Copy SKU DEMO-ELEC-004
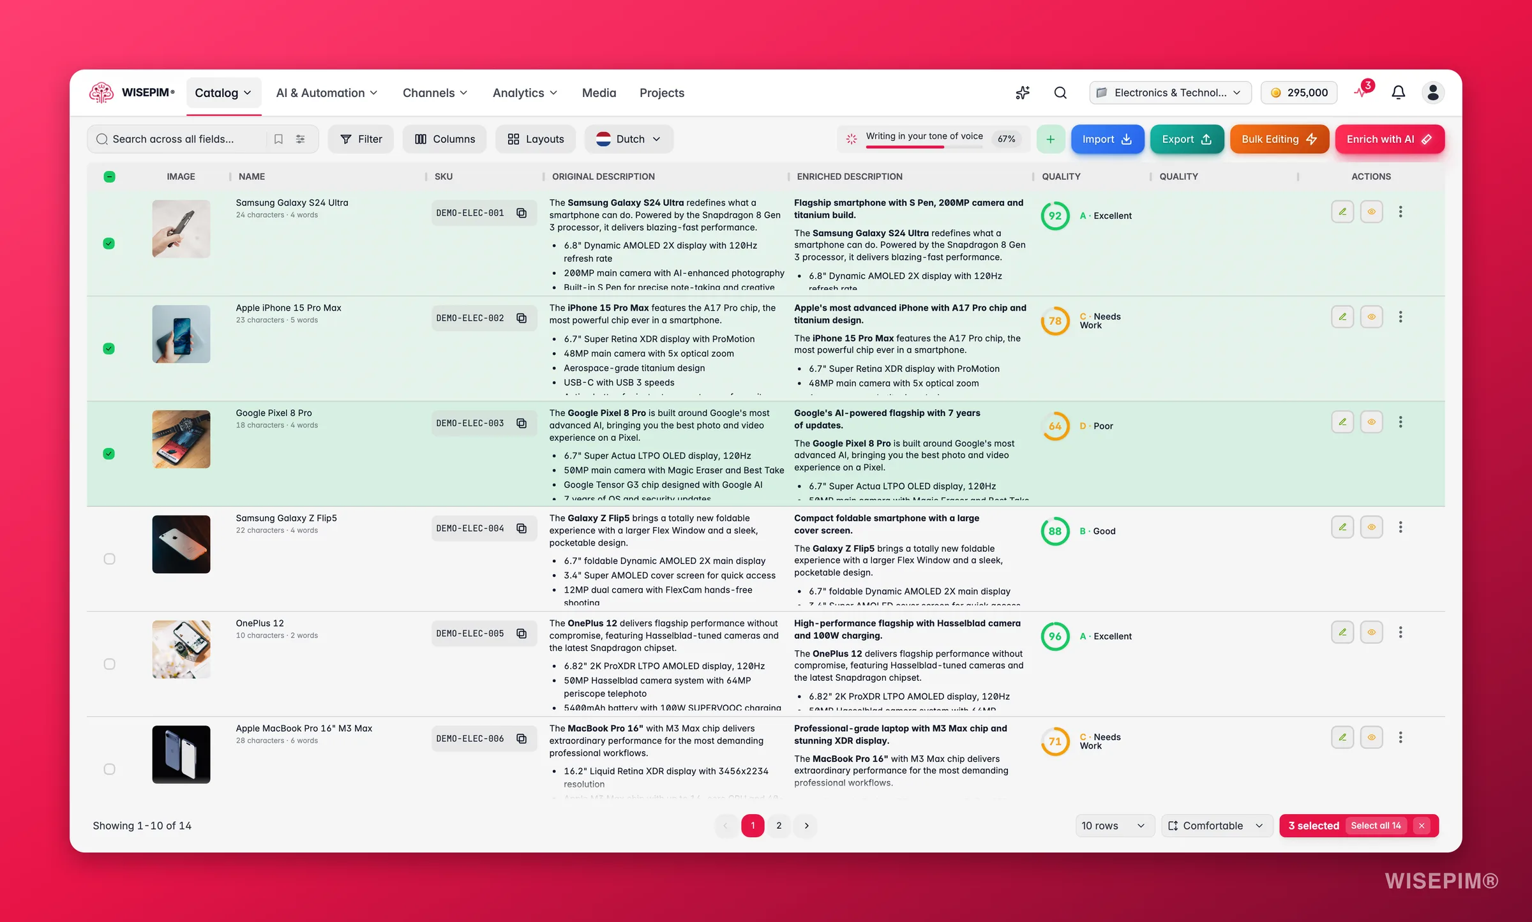This screenshot has width=1532, height=922. coord(522,528)
